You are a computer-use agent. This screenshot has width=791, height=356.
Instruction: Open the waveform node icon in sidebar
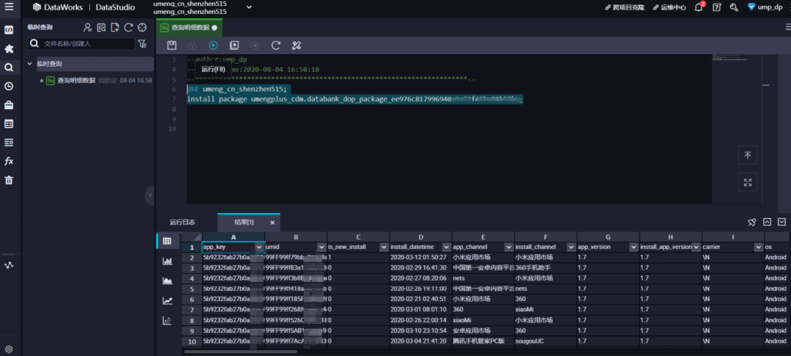pyautogui.click(x=9, y=266)
